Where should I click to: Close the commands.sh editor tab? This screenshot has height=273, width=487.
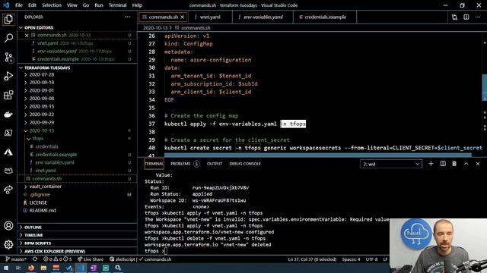tap(183, 17)
